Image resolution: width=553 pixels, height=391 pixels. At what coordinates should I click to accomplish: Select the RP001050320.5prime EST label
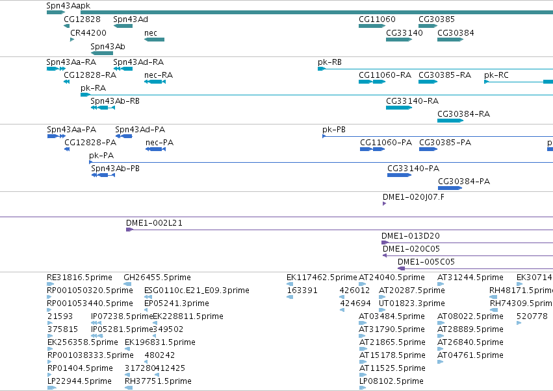[90, 291]
